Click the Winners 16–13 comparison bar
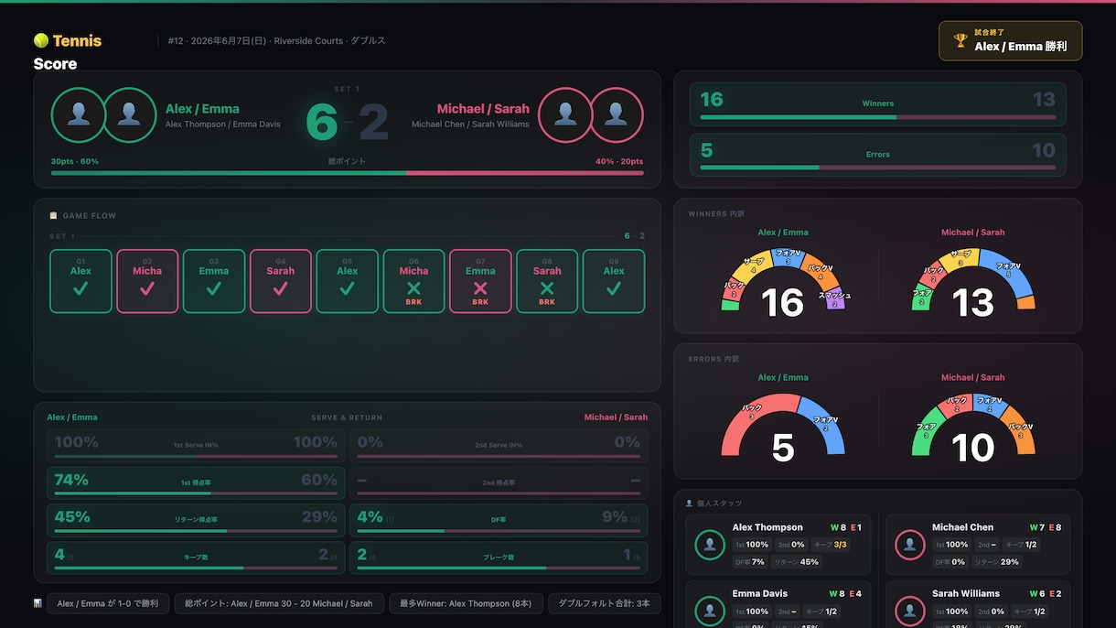The image size is (1116, 628). click(x=878, y=103)
